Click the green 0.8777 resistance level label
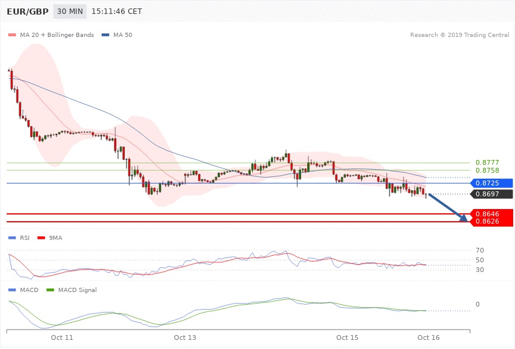 point(487,162)
